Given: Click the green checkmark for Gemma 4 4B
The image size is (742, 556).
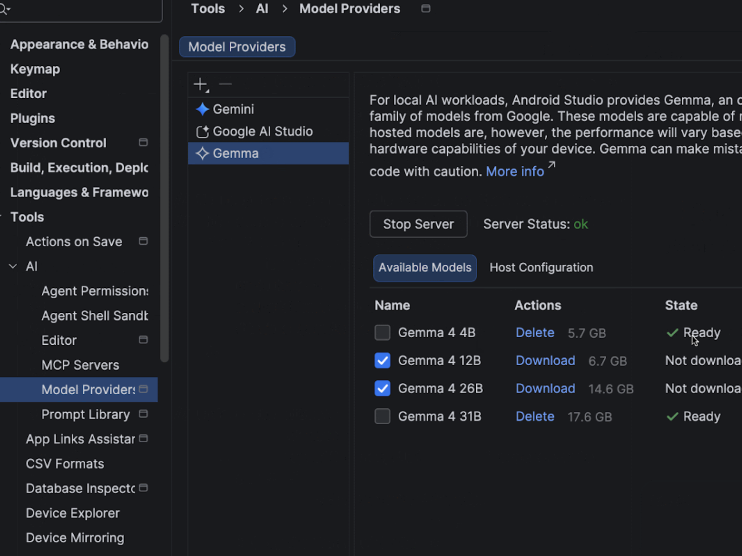Looking at the screenshot, I should click(672, 333).
